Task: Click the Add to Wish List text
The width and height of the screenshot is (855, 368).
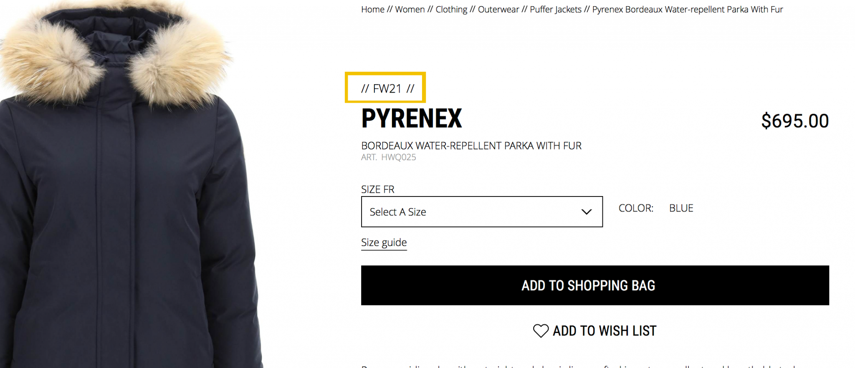Action: coord(604,331)
